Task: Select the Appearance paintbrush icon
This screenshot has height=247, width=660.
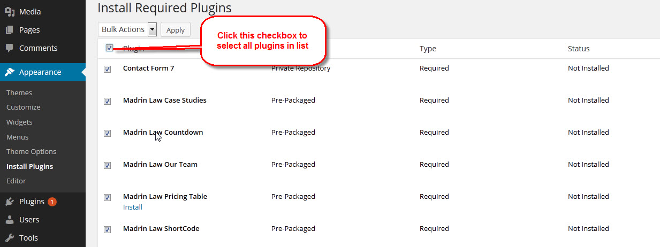Action: [10, 72]
